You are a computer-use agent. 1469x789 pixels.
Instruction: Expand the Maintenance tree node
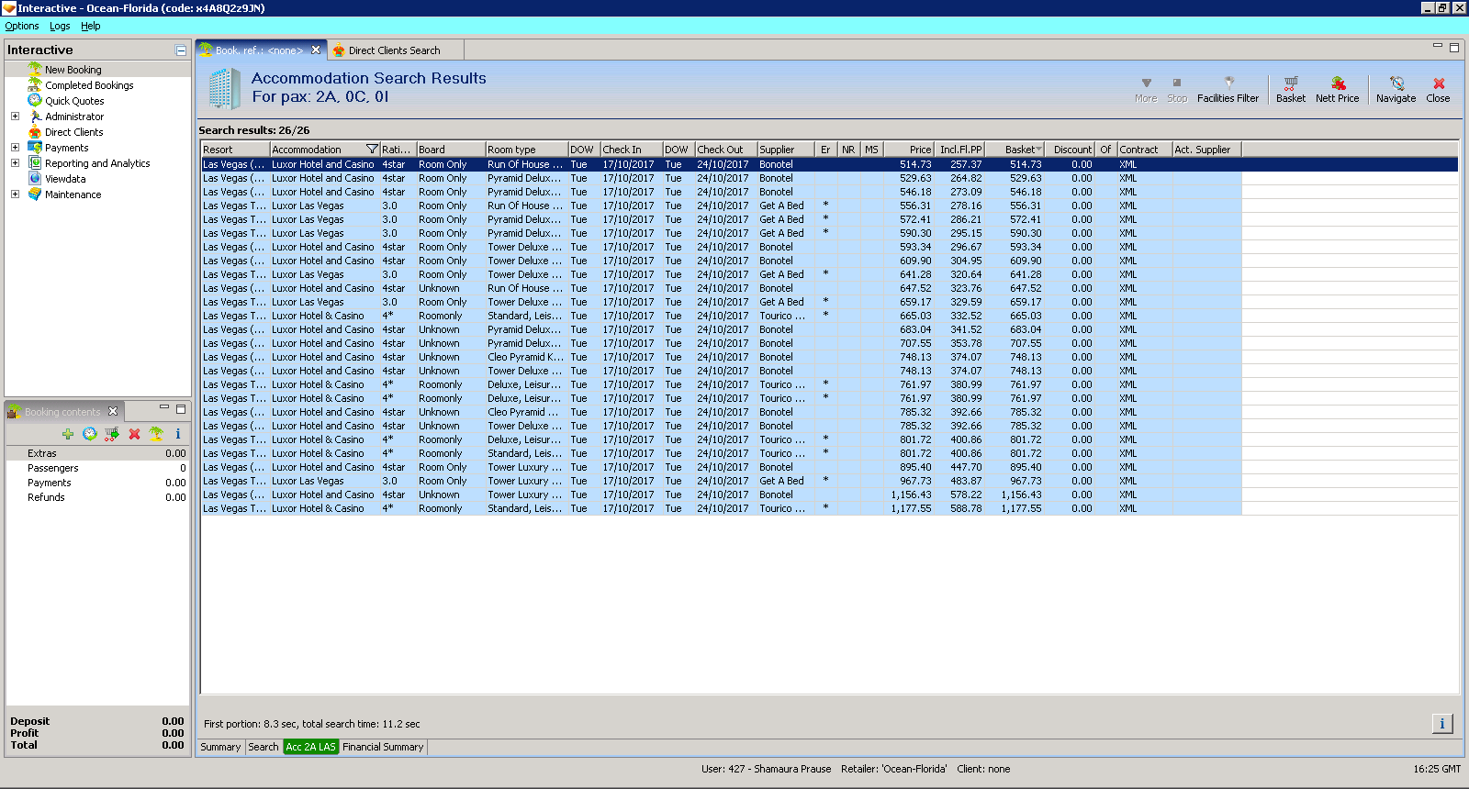pos(15,194)
